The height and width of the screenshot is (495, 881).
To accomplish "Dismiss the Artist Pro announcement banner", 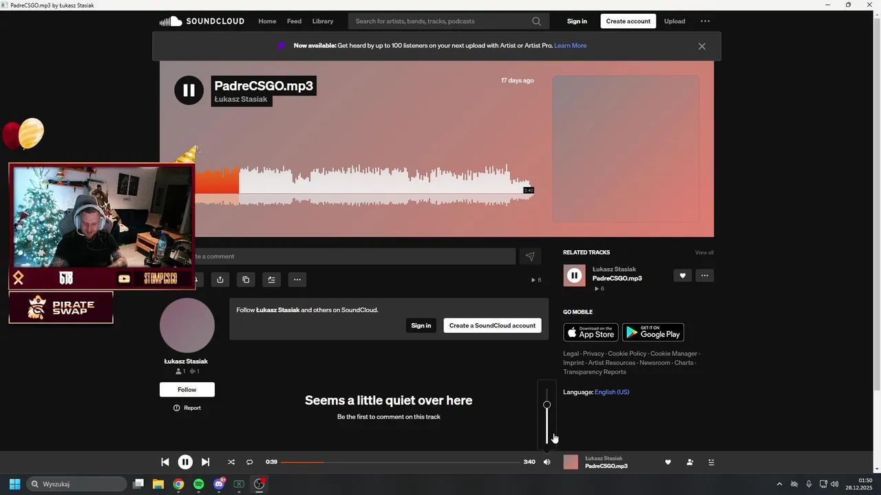I will [x=702, y=46].
